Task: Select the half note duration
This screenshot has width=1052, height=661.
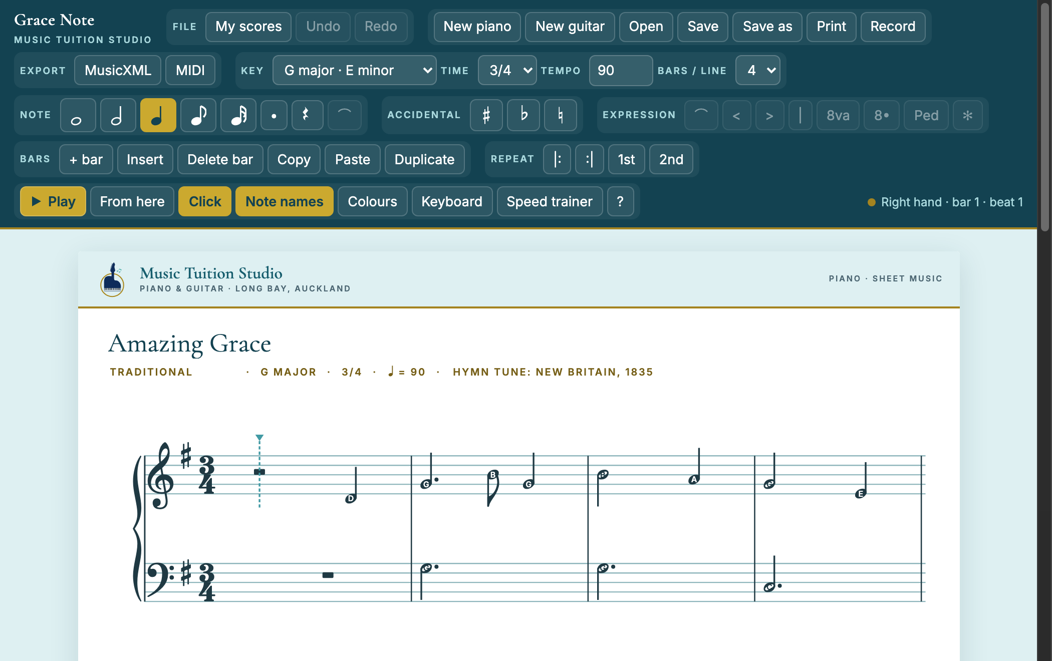Action: tap(118, 115)
